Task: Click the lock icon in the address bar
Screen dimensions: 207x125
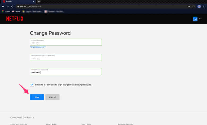Action: click(x=18, y=6)
